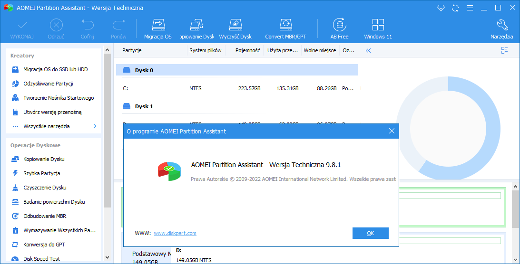
Task: Click sidebar scrollbar down arrow
Action: coord(107,257)
